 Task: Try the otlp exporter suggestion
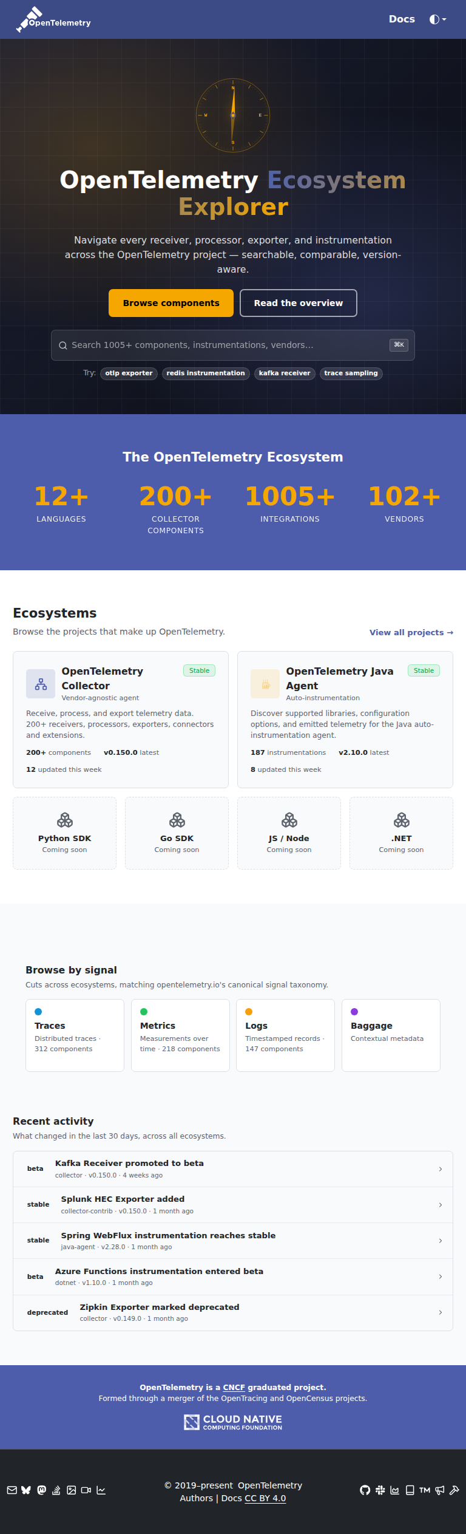coord(129,373)
